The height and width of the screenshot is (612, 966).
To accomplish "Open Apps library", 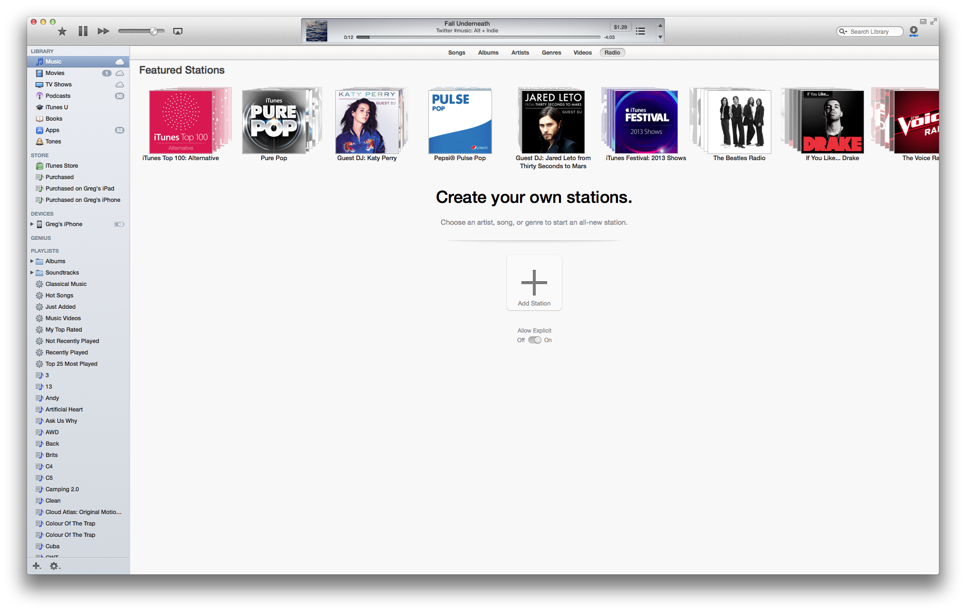I will click(x=78, y=130).
